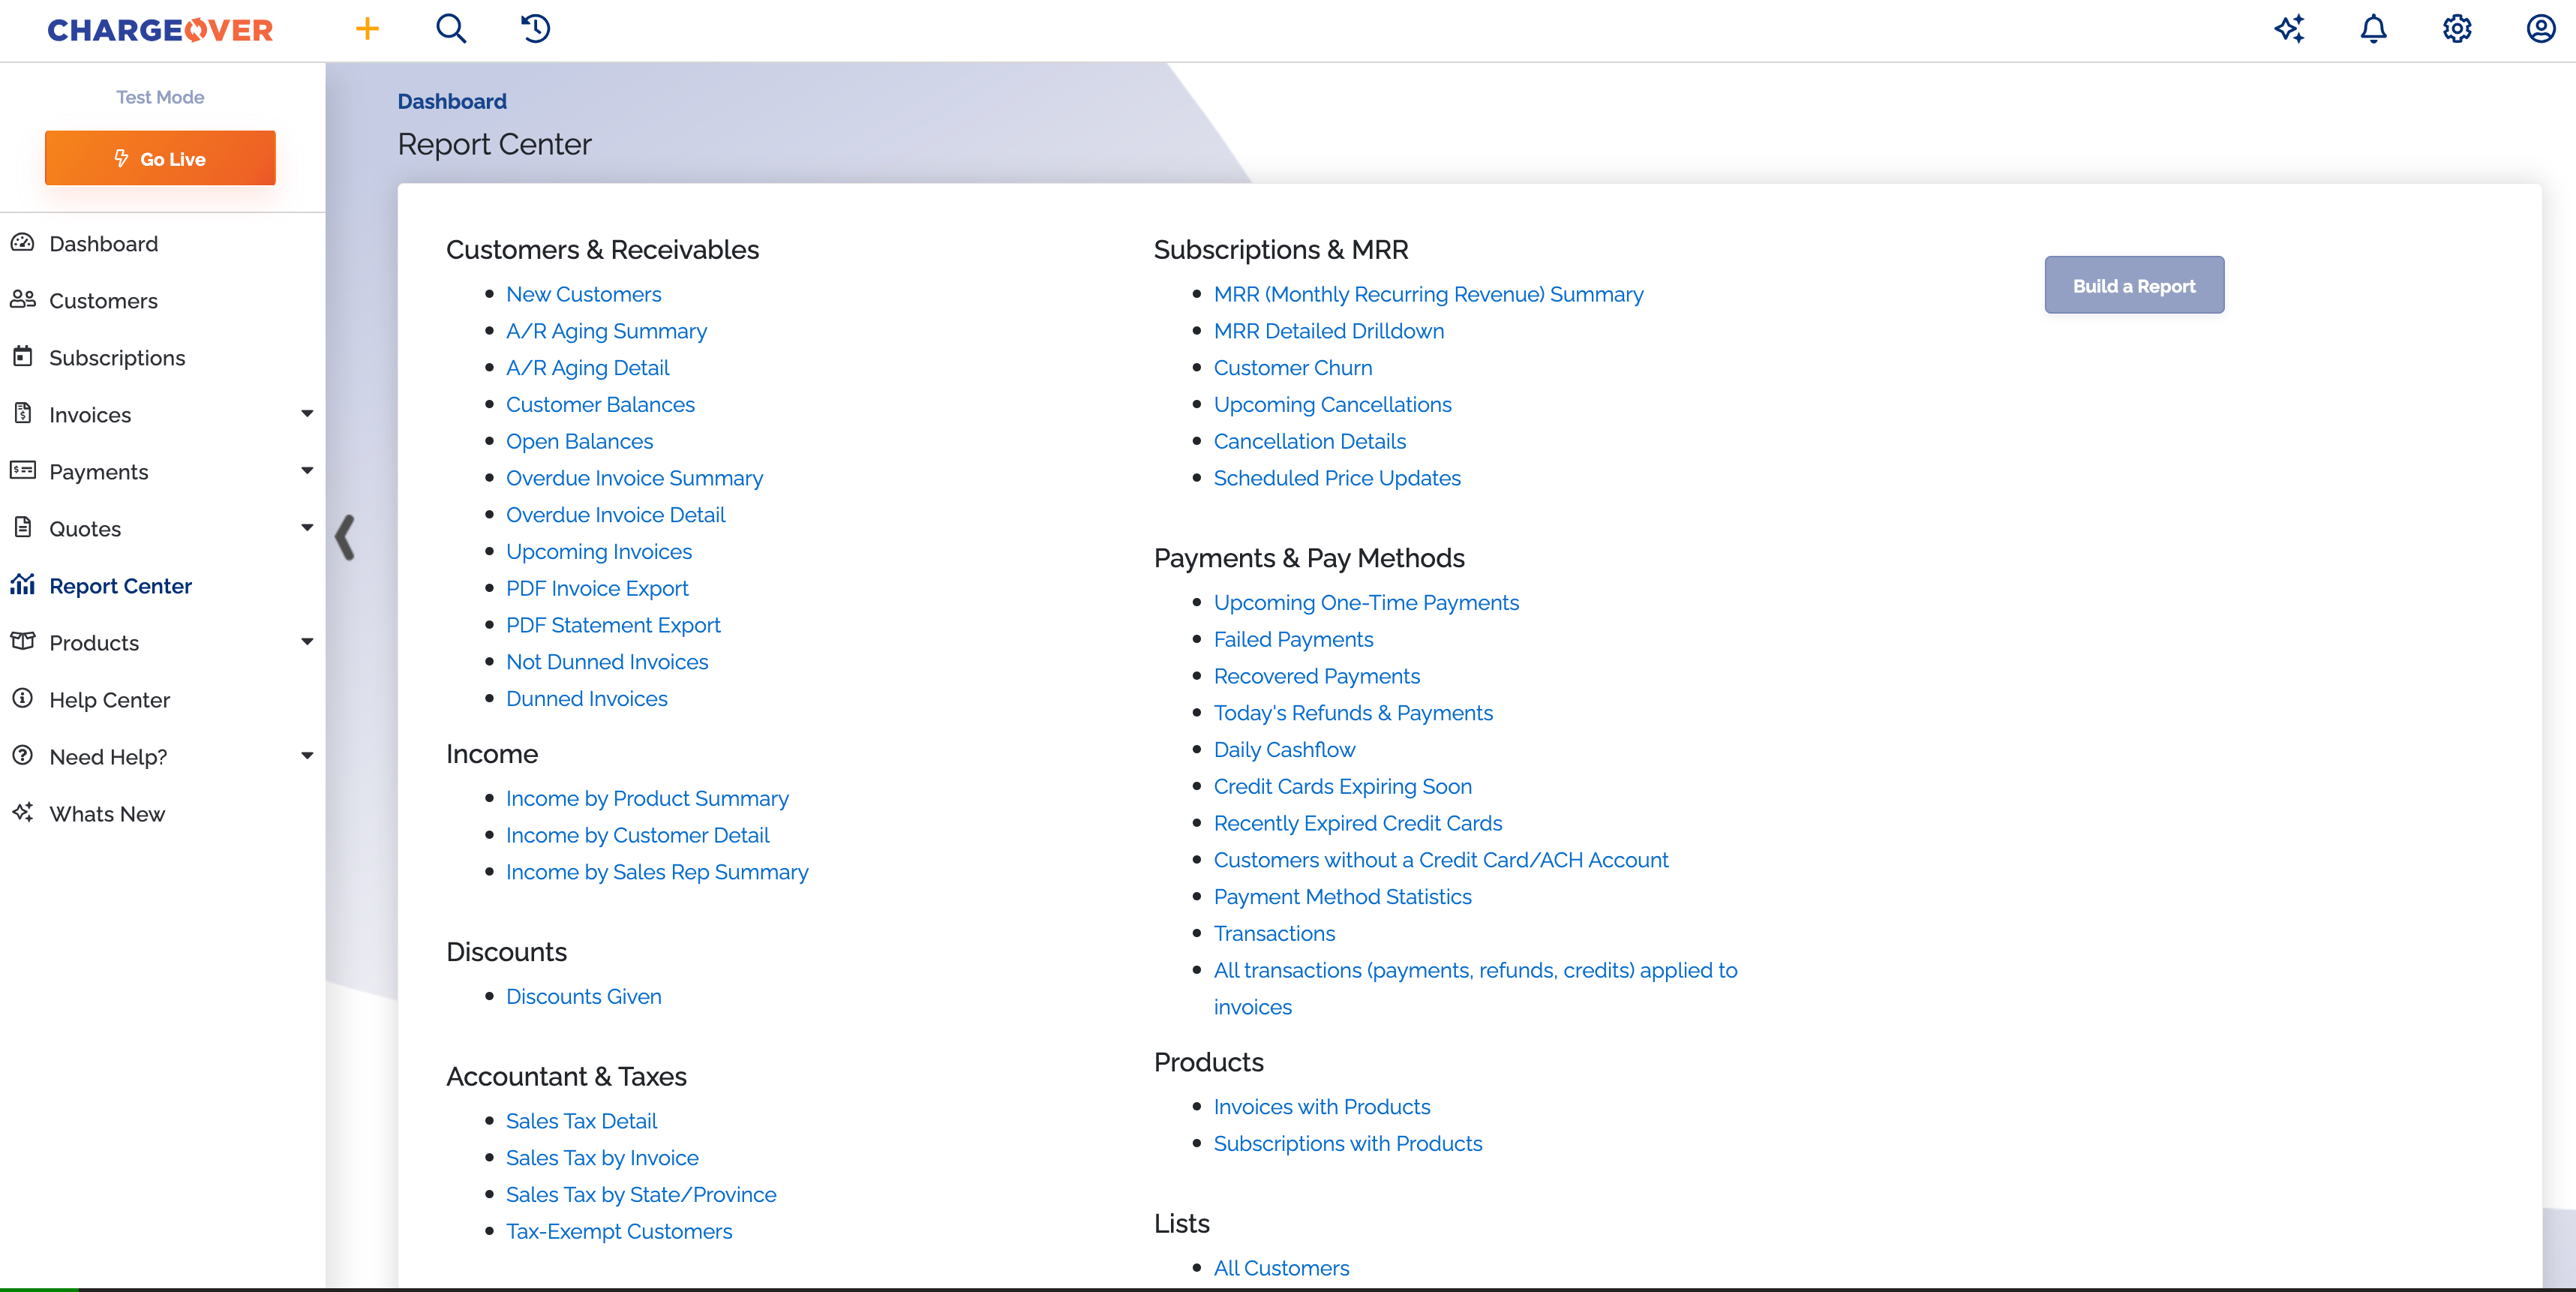Open the Open Balances report
Screen dimensions: 2576x1292
(580, 441)
